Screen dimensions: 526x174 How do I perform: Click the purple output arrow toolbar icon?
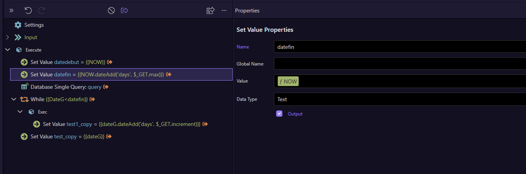pyautogui.click(x=125, y=10)
